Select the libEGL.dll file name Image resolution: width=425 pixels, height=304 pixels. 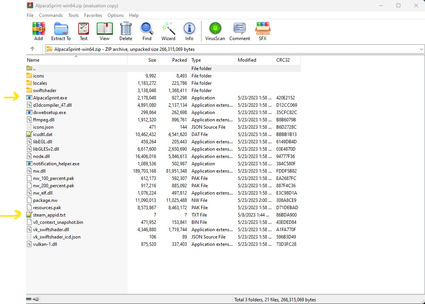[x=42, y=141]
